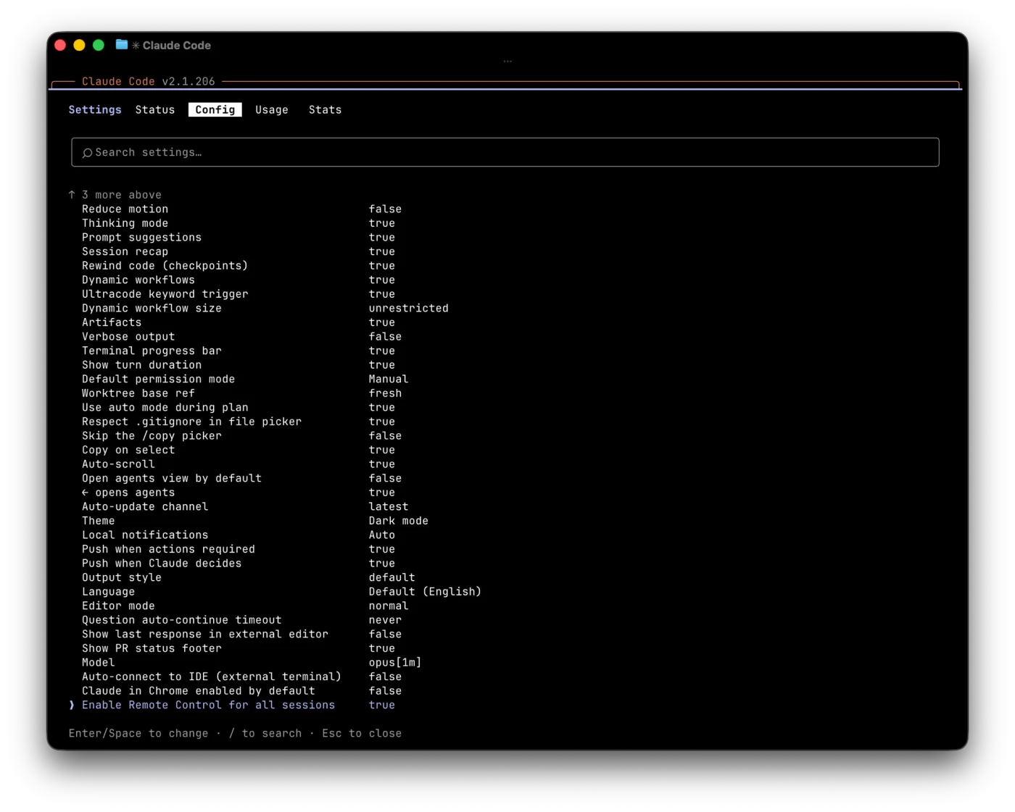Open the Stats tab
The width and height of the screenshot is (1015, 812).
[x=325, y=110]
